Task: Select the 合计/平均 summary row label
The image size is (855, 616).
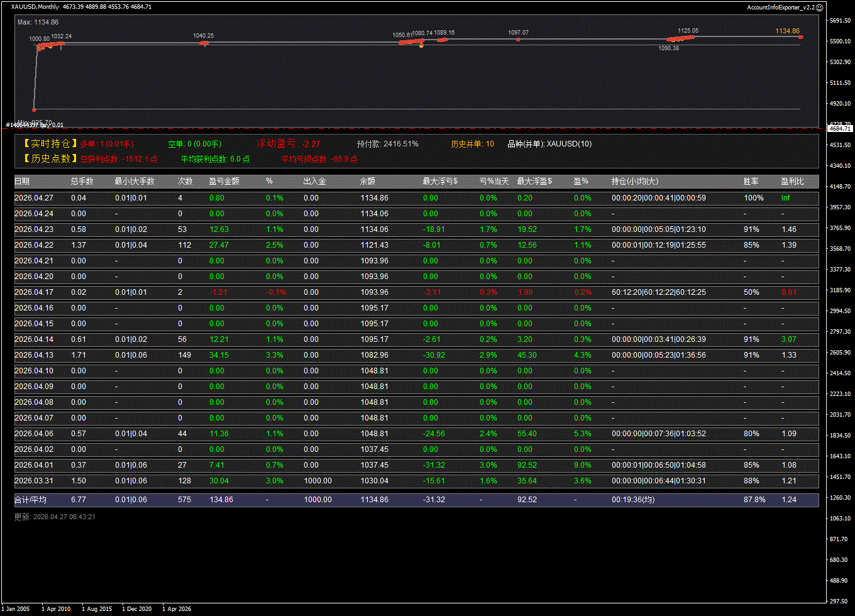Action: (x=31, y=500)
